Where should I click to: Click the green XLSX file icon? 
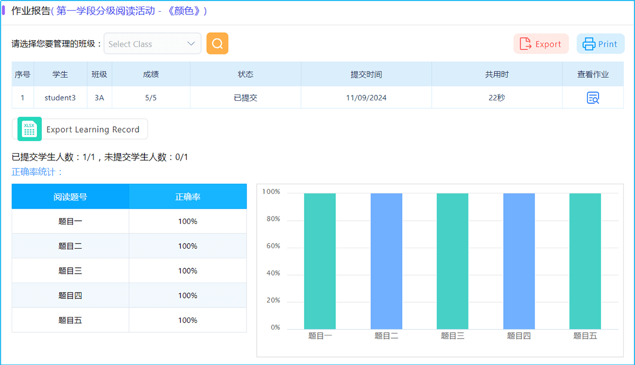pyautogui.click(x=29, y=129)
